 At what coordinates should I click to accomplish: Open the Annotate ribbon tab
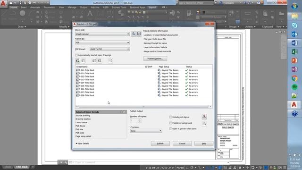(35, 8)
